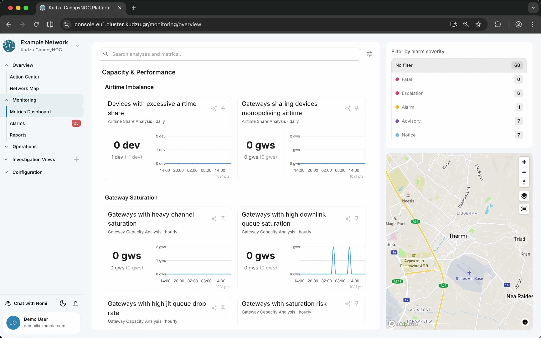This screenshot has height=338, width=541.
Task: Open Network Map page
Action: point(24,89)
